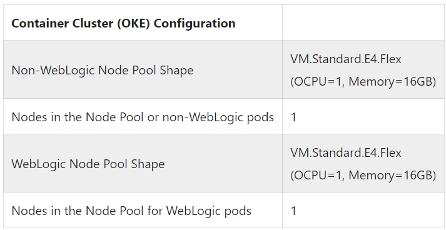Click the word Configuration in the table header
This screenshot has height=230, width=446.
[195, 23]
